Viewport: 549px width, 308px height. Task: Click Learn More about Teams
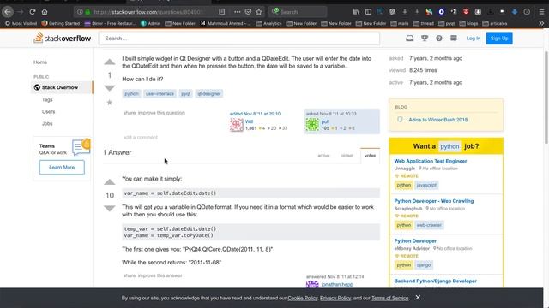pos(62,168)
